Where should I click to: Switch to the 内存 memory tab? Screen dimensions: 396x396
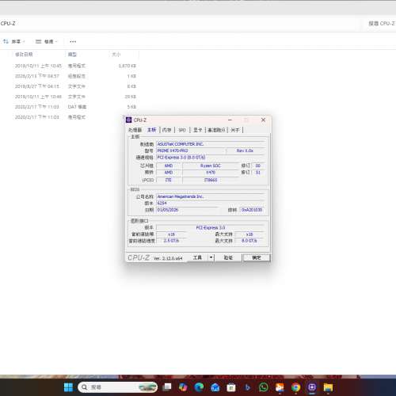click(x=167, y=130)
